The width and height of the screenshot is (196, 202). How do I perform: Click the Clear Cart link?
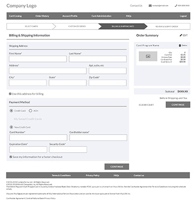[x=146, y=105]
